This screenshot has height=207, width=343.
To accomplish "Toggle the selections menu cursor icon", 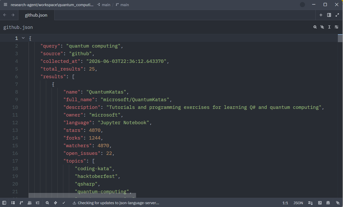I will click(329, 27).
